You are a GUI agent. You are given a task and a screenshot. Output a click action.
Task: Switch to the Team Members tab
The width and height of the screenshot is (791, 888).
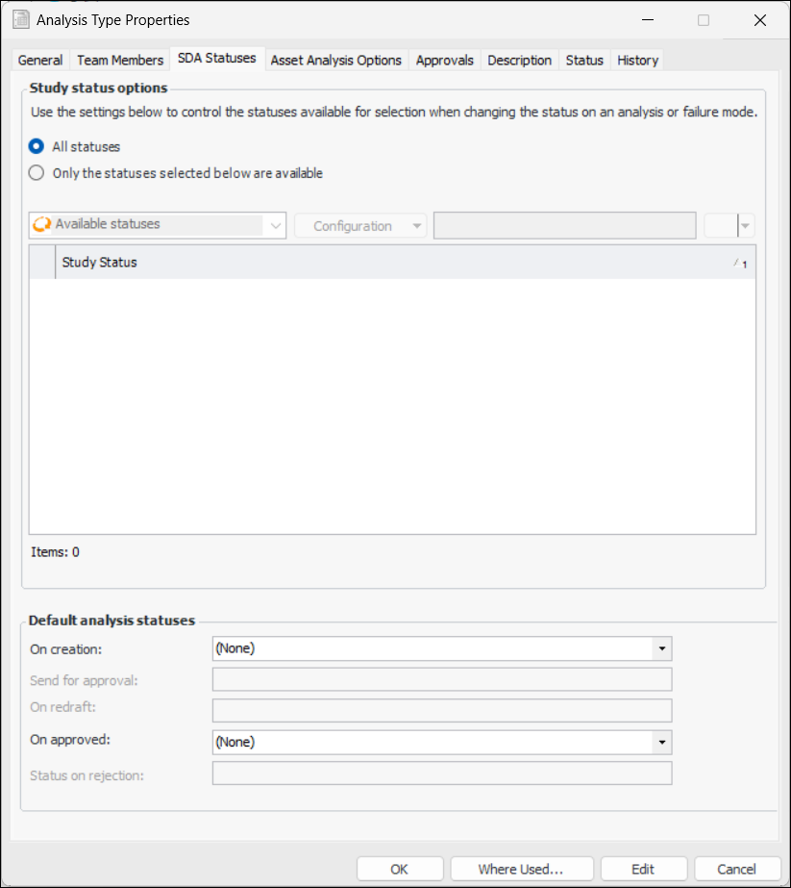pos(120,60)
